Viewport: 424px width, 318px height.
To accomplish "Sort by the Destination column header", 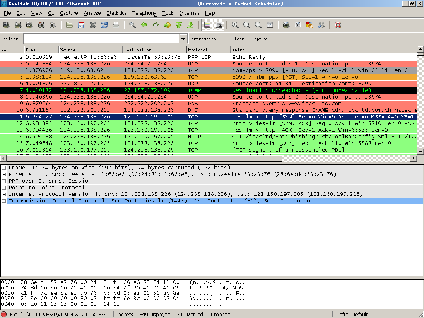I will [x=154, y=50].
